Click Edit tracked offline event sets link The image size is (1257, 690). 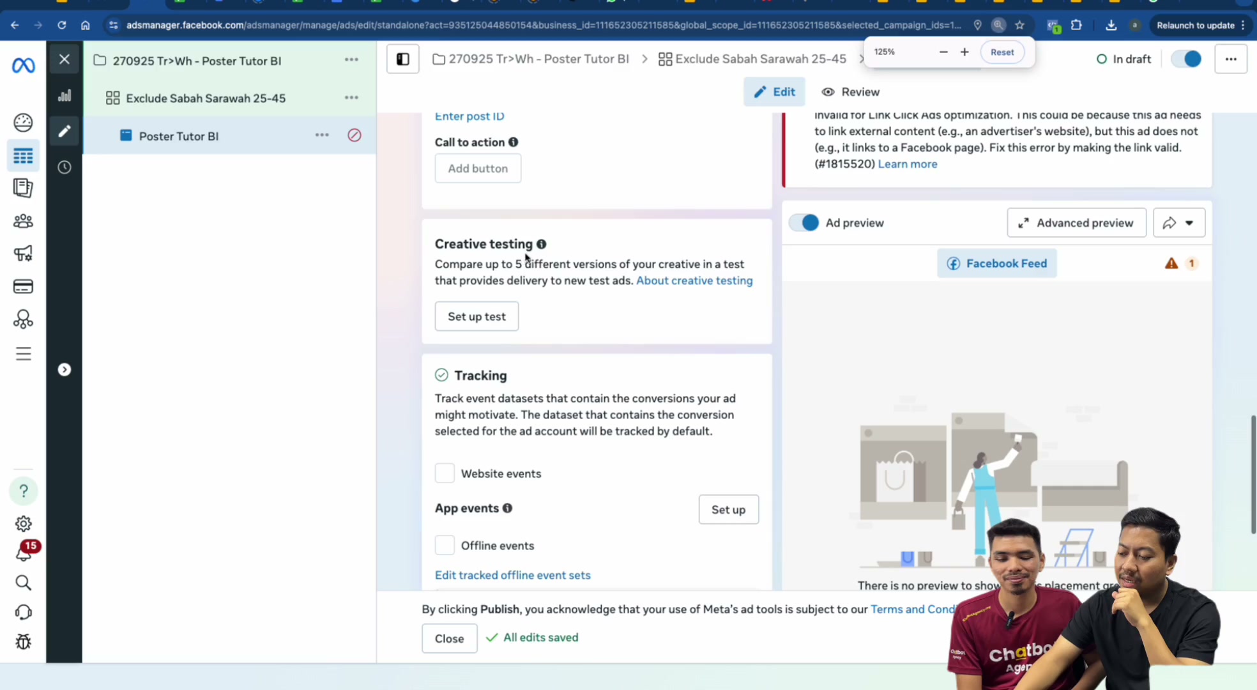pos(512,575)
